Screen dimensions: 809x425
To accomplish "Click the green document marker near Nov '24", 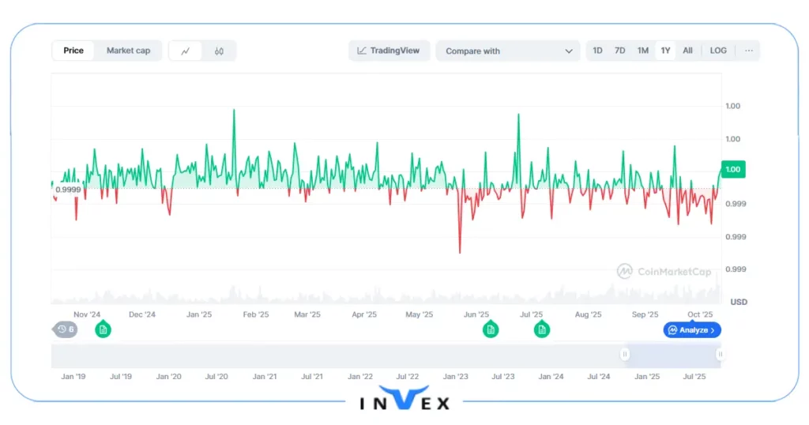I will point(103,329).
